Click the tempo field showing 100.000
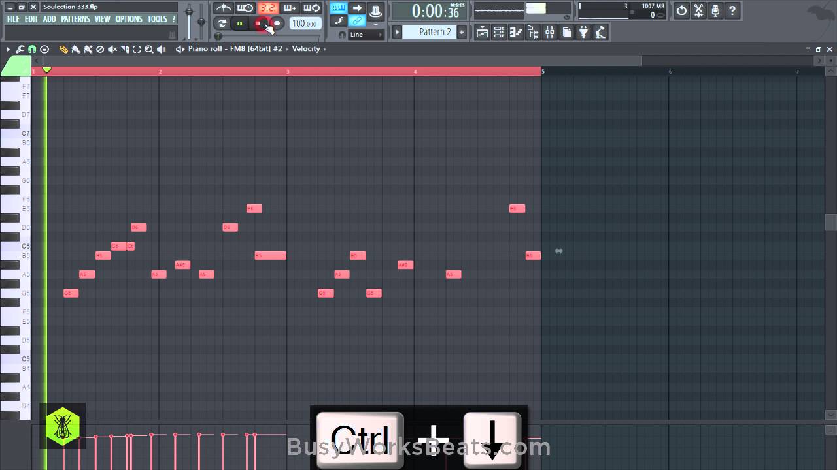Screen dimensions: 837x470 pos(305,23)
